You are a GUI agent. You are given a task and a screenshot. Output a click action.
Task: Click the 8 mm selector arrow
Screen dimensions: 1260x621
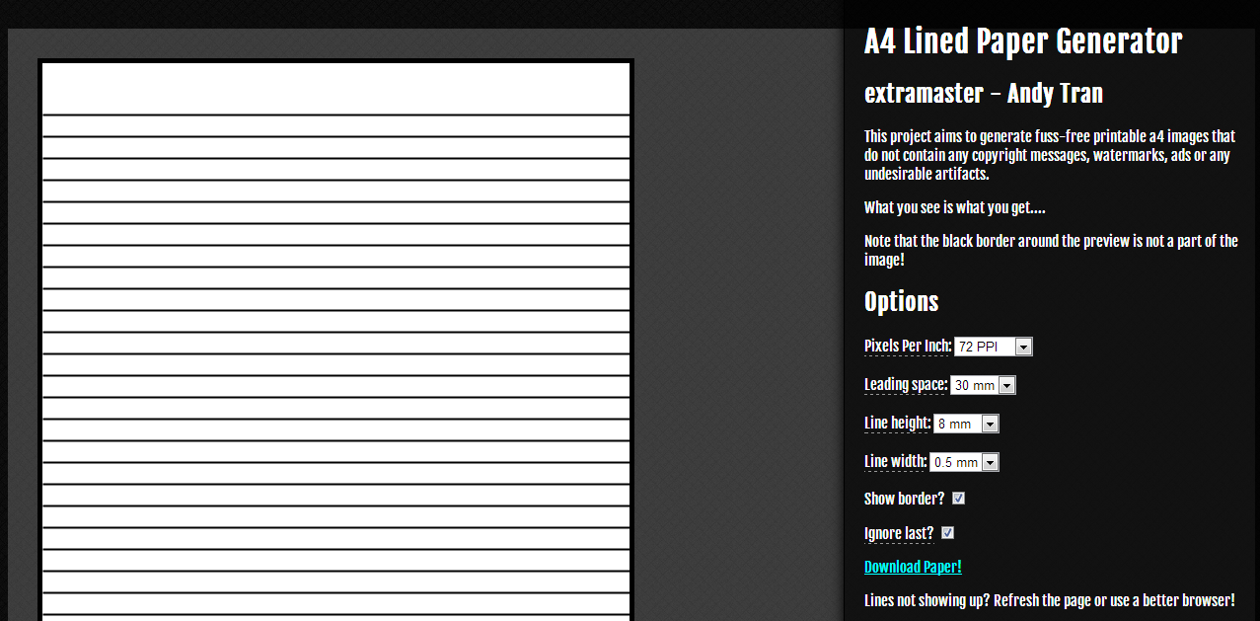990,424
